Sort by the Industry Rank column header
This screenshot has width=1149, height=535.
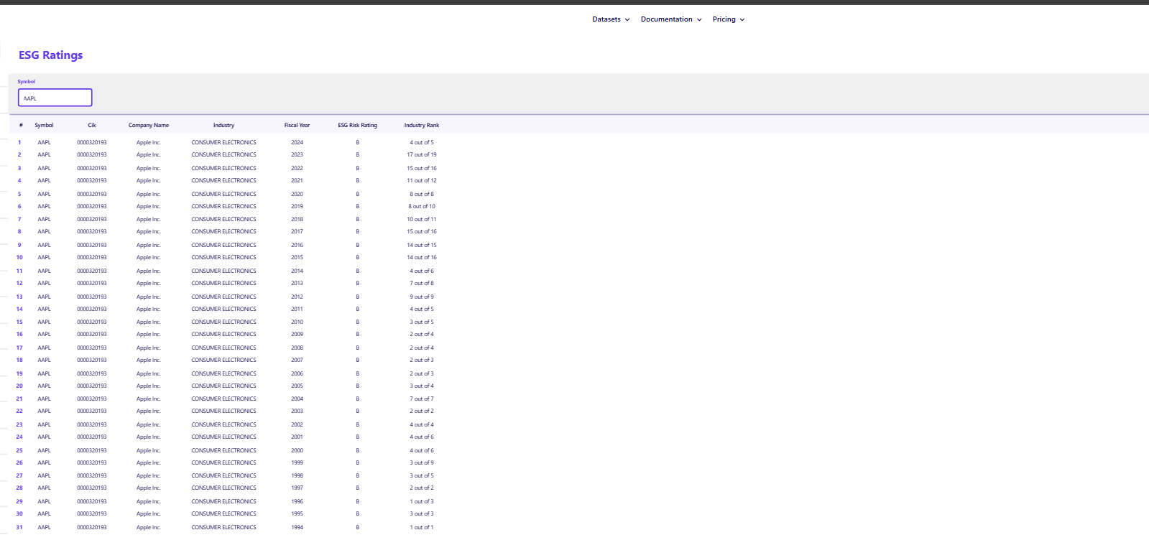click(421, 125)
